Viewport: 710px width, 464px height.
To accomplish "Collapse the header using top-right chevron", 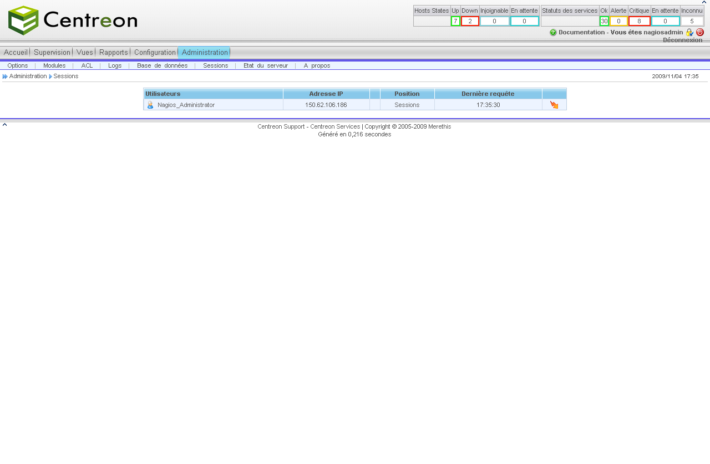I will (704, 2).
